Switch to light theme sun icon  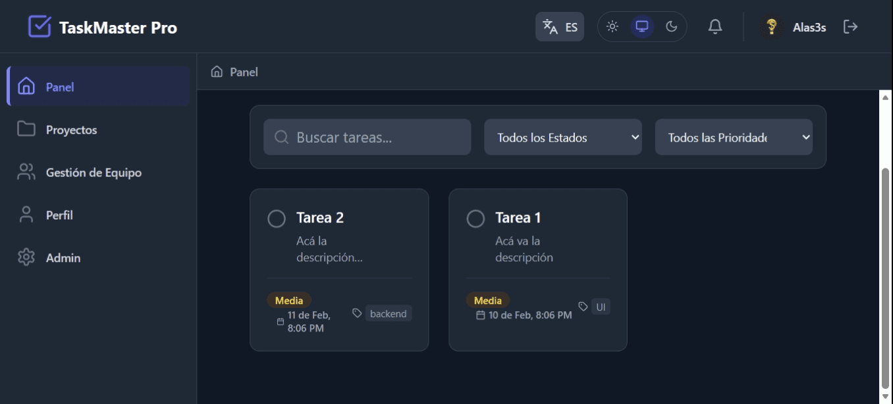pyautogui.click(x=612, y=27)
